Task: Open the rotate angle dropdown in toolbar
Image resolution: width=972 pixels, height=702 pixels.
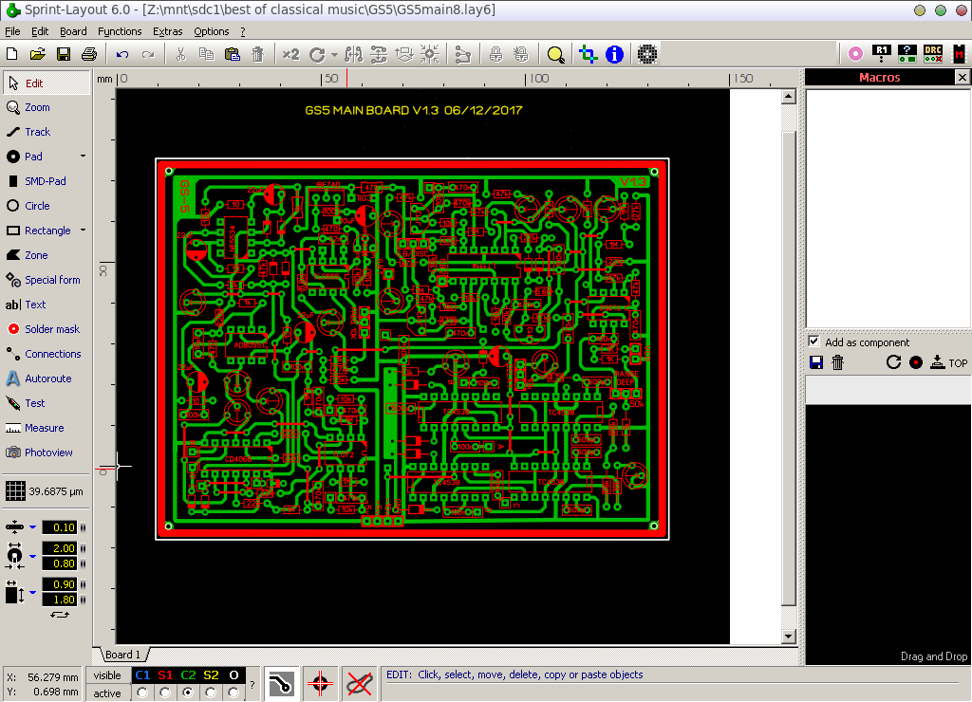Action: click(334, 55)
